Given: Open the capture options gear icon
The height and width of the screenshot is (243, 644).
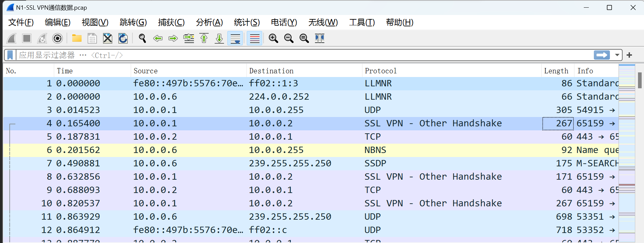Looking at the screenshot, I should pos(58,39).
